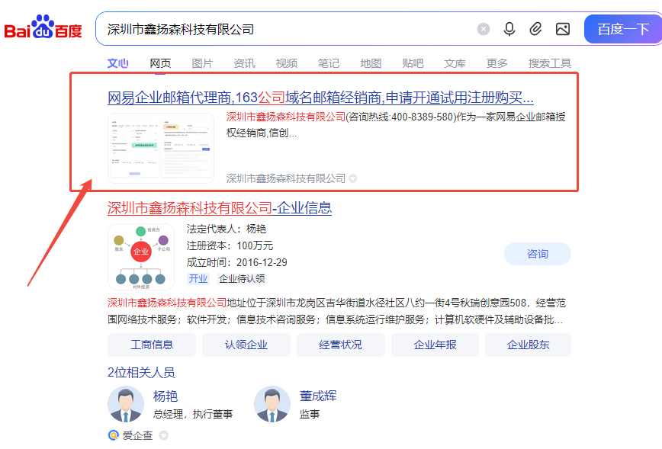Start voice search with microphone icon

click(509, 29)
